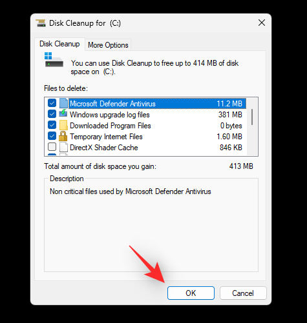Image resolution: width=307 pixels, height=323 pixels.
Task: Select the Windows upgrade log files row
Action: (145, 115)
